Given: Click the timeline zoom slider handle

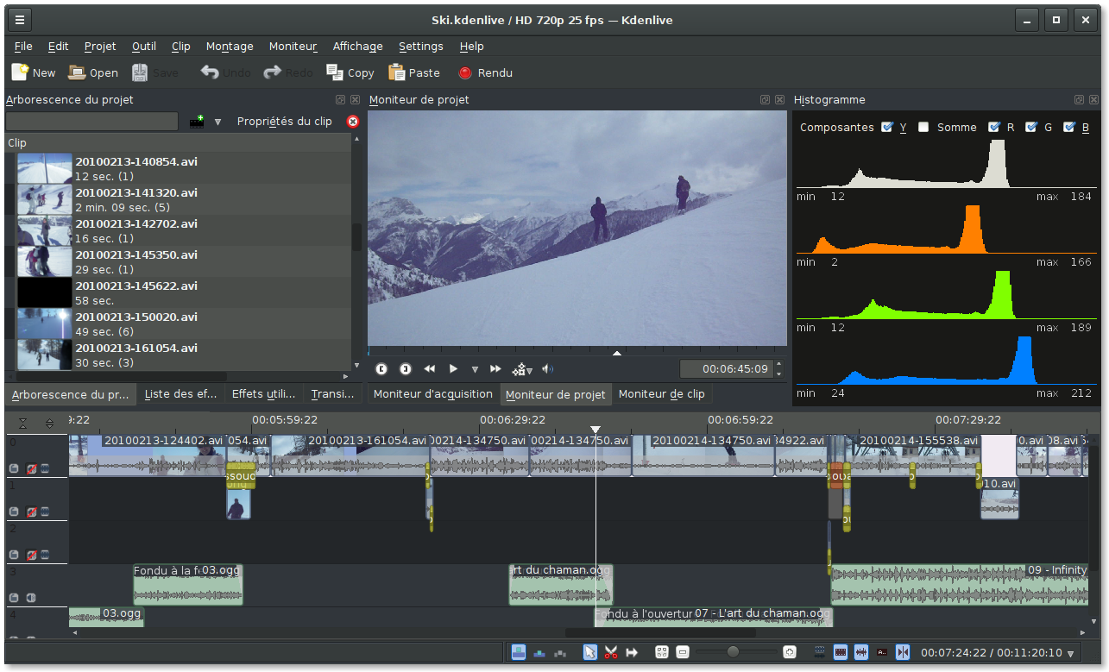Looking at the screenshot, I should click(733, 652).
